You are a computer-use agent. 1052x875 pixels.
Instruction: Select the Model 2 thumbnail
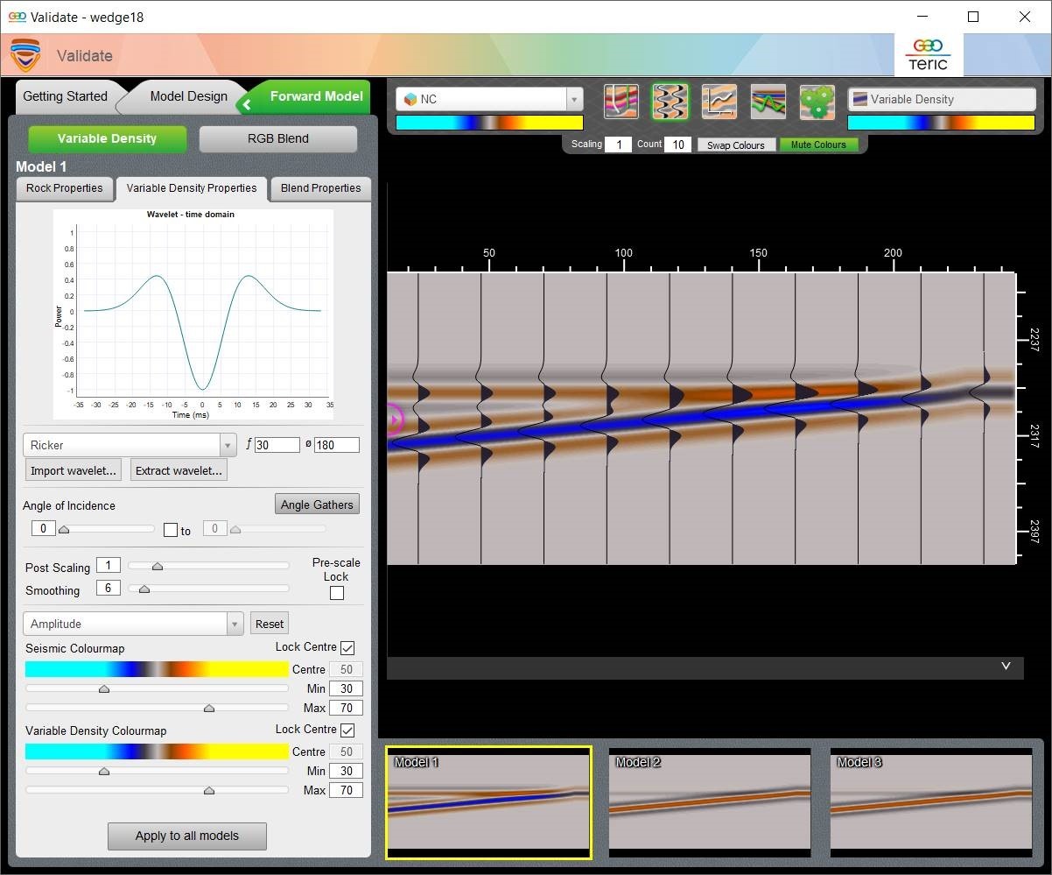[710, 801]
